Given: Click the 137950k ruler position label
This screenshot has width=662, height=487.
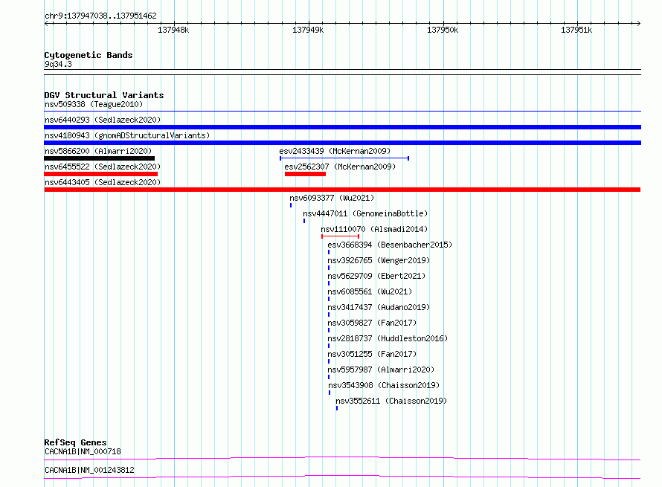Looking at the screenshot, I should tap(443, 30).
